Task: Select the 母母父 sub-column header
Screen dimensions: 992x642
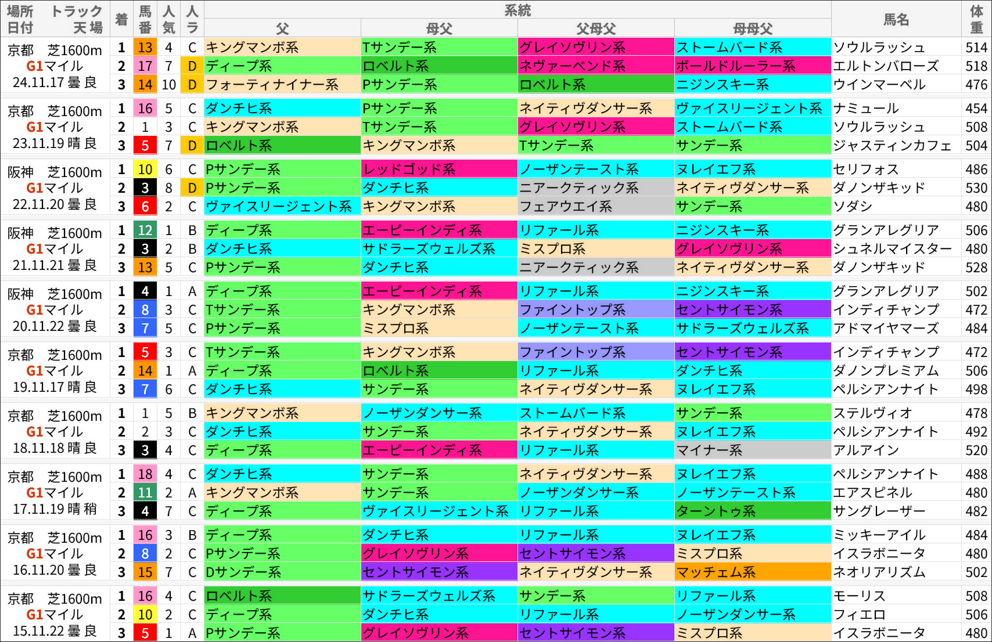Action: [x=753, y=27]
